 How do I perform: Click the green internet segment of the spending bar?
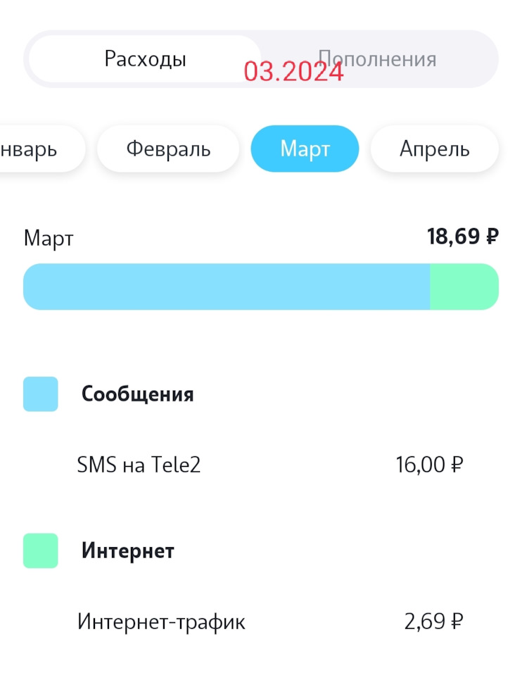pos(464,287)
